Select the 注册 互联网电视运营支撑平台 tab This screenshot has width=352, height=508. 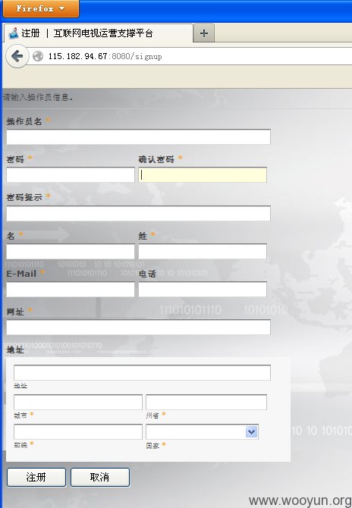[98, 33]
